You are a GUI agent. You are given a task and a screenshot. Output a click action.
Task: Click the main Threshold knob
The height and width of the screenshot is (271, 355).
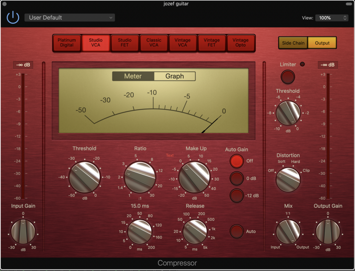[85, 177]
